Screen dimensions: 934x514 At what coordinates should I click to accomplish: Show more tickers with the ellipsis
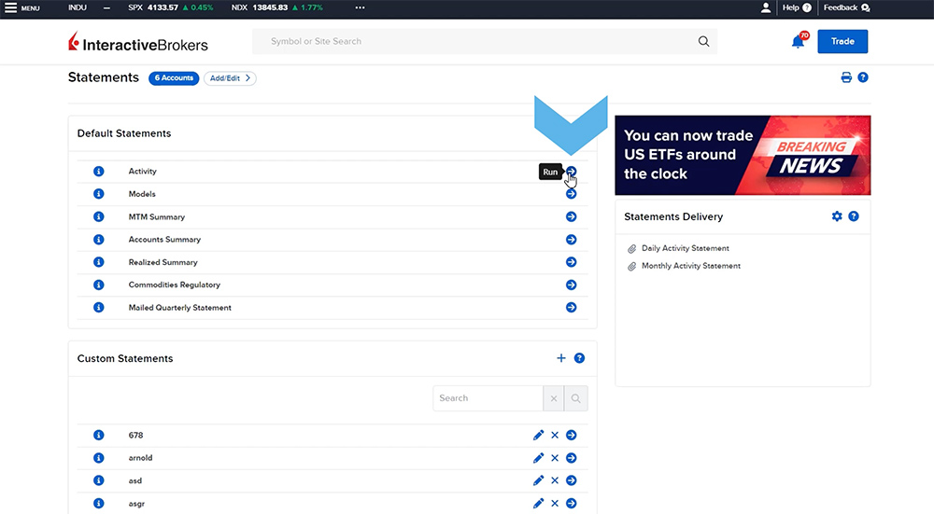point(360,7)
